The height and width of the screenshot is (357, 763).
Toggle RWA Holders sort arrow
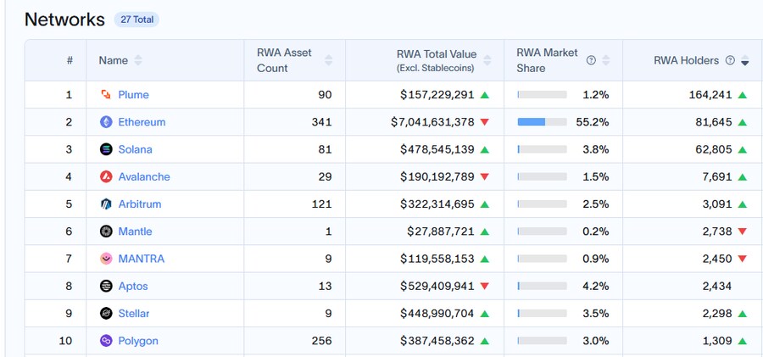(x=745, y=61)
